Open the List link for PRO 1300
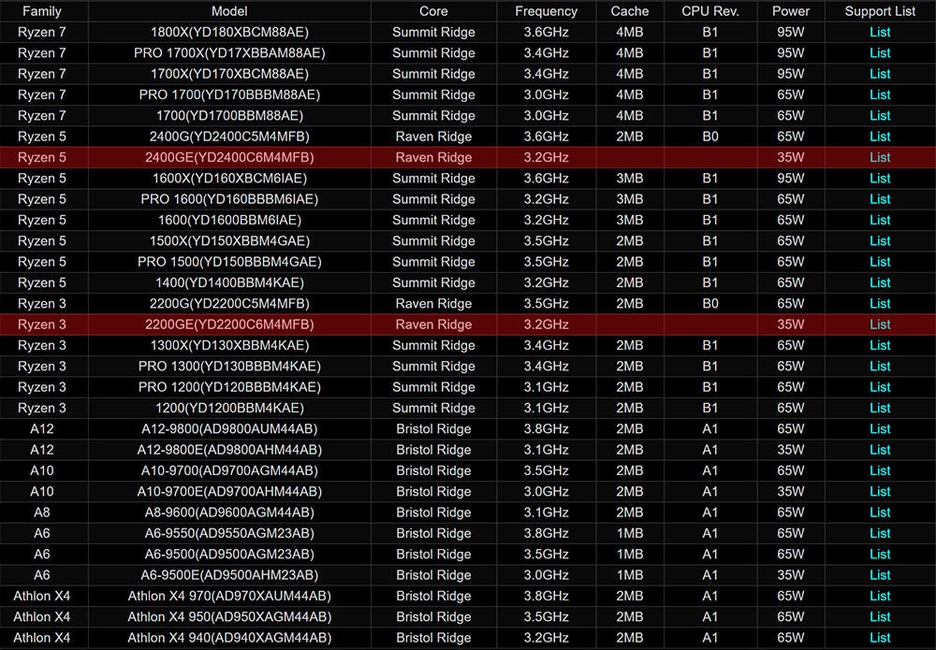Screen dimensions: 936x650 880,366
